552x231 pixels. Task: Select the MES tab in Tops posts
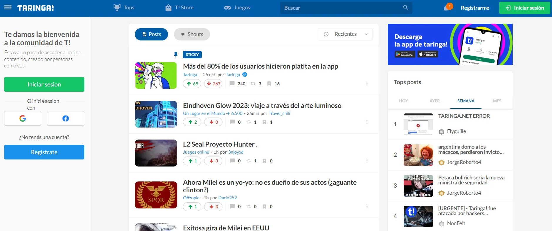[x=497, y=101]
